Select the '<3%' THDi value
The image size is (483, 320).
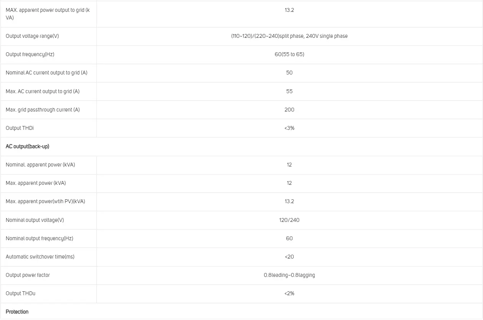point(289,128)
